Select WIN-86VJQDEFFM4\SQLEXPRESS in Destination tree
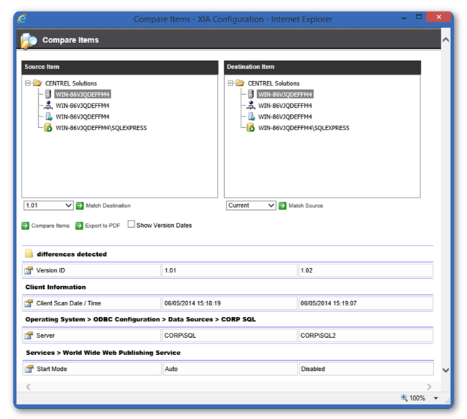The width and height of the screenshot is (467, 419). [x=304, y=128]
